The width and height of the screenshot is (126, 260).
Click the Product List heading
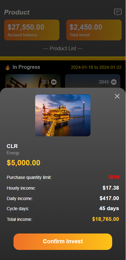click(63, 48)
